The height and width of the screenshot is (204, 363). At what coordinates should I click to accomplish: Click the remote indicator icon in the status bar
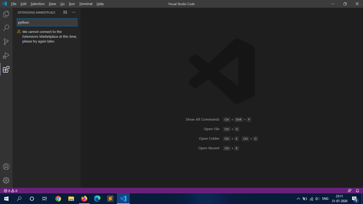pos(349,190)
